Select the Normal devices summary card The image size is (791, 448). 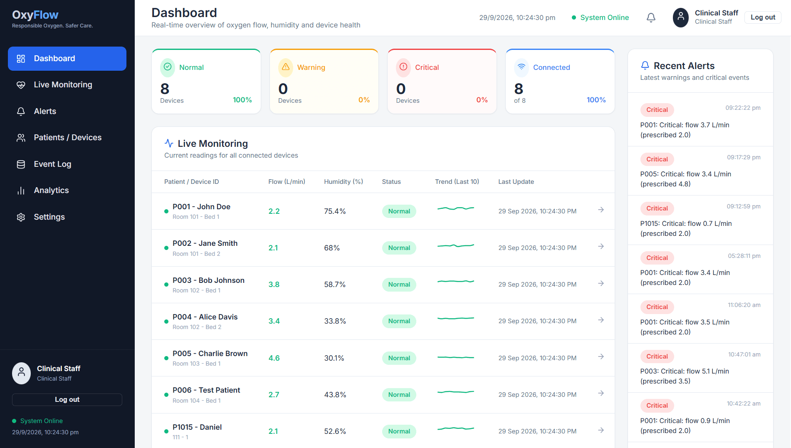206,81
